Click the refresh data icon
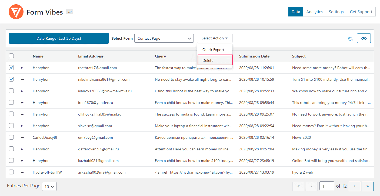 (350, 39)
